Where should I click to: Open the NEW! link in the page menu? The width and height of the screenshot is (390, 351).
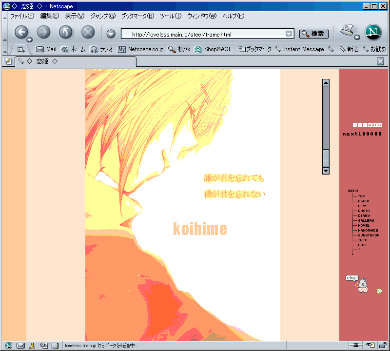(363, 206)
